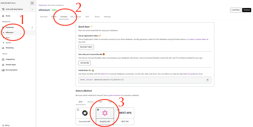Open Sample Apps in the sidebar

[11, 65]
